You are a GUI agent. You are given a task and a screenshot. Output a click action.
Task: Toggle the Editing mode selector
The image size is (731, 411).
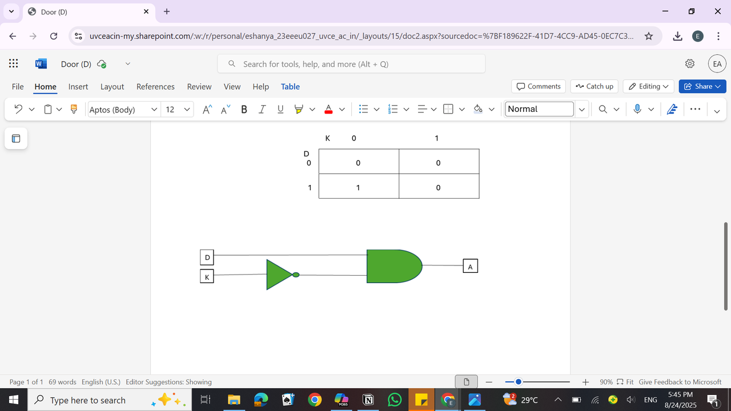(648, 86)
